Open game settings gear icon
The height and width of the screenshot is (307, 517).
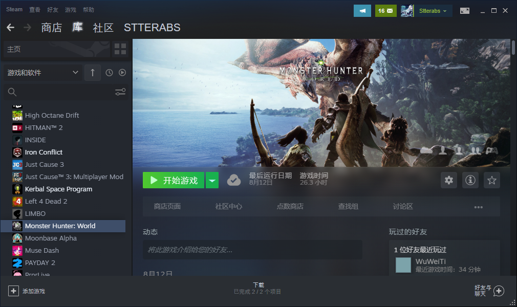click(x=449, y=180)
